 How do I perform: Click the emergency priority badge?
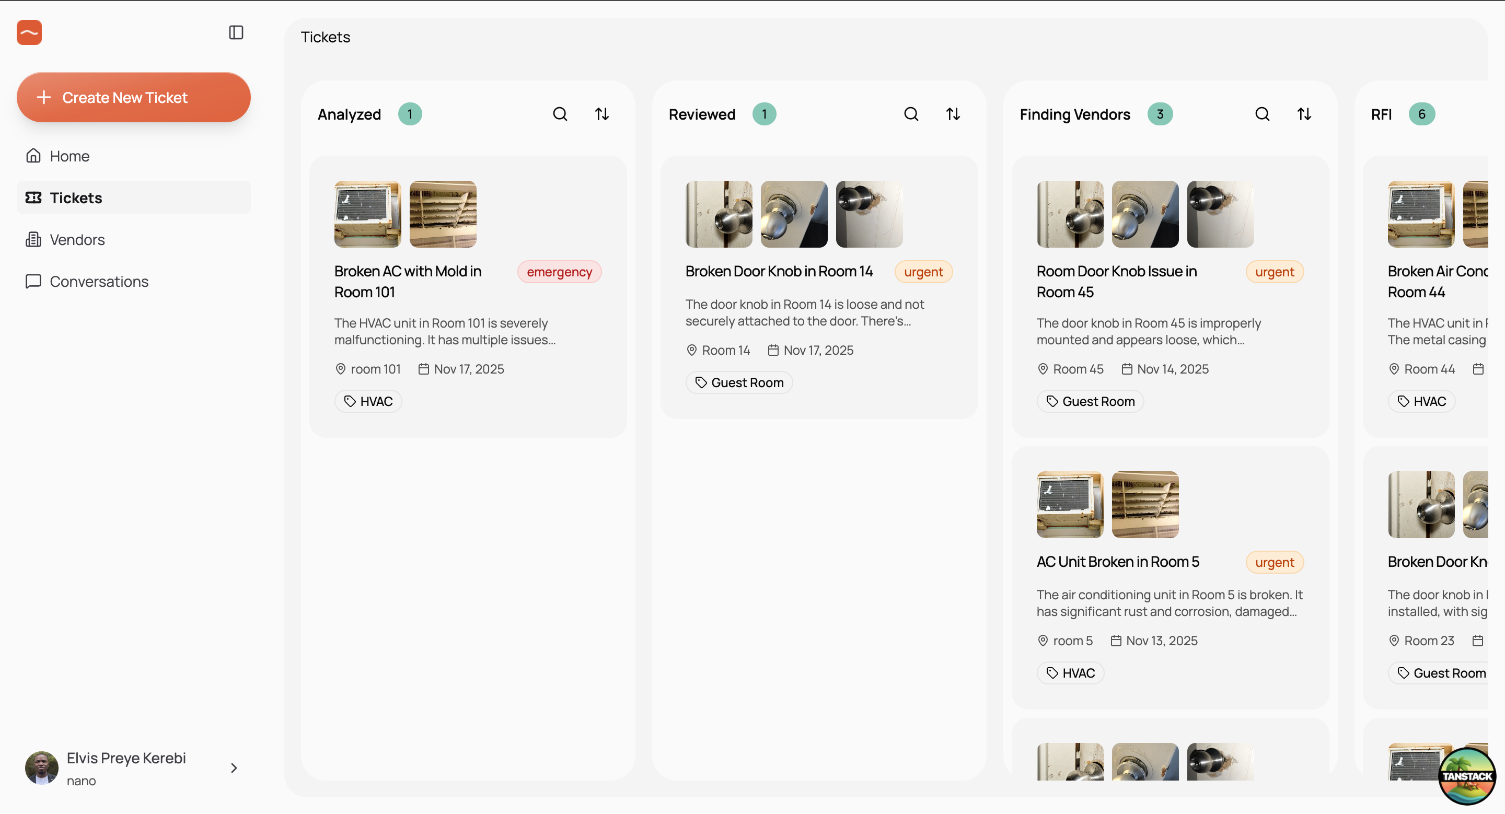pyautogui.click(x=559, y=272)
